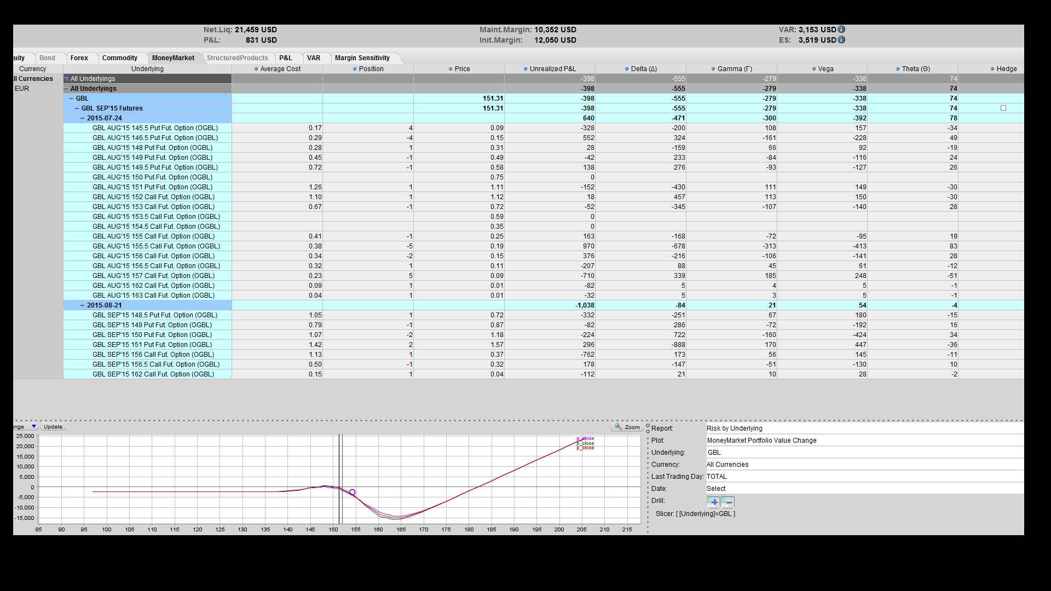
Task: Expand the top All Underlyings row icon
Action: pyautogui.click(x=66, y=79)
